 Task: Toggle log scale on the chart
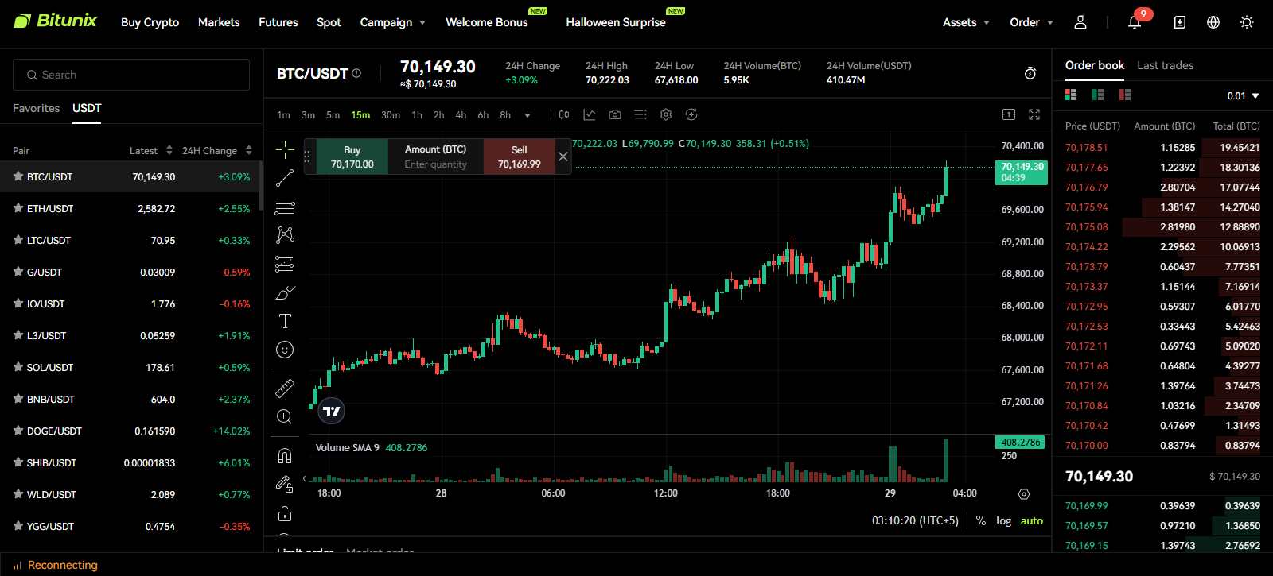1003,521
